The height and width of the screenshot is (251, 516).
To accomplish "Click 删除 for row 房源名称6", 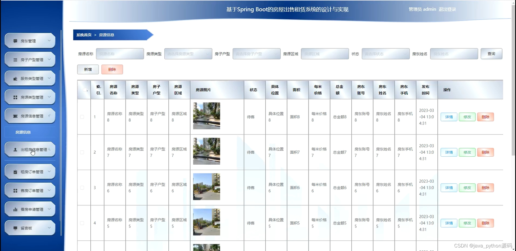I will 486,188.
